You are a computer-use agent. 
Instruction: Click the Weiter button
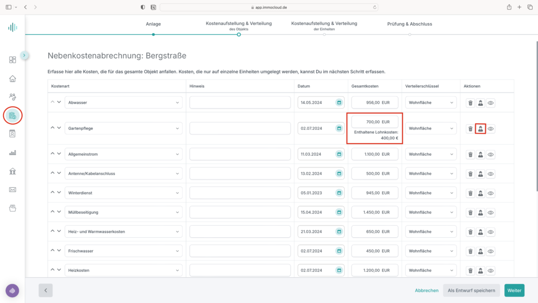pos(514,290)
